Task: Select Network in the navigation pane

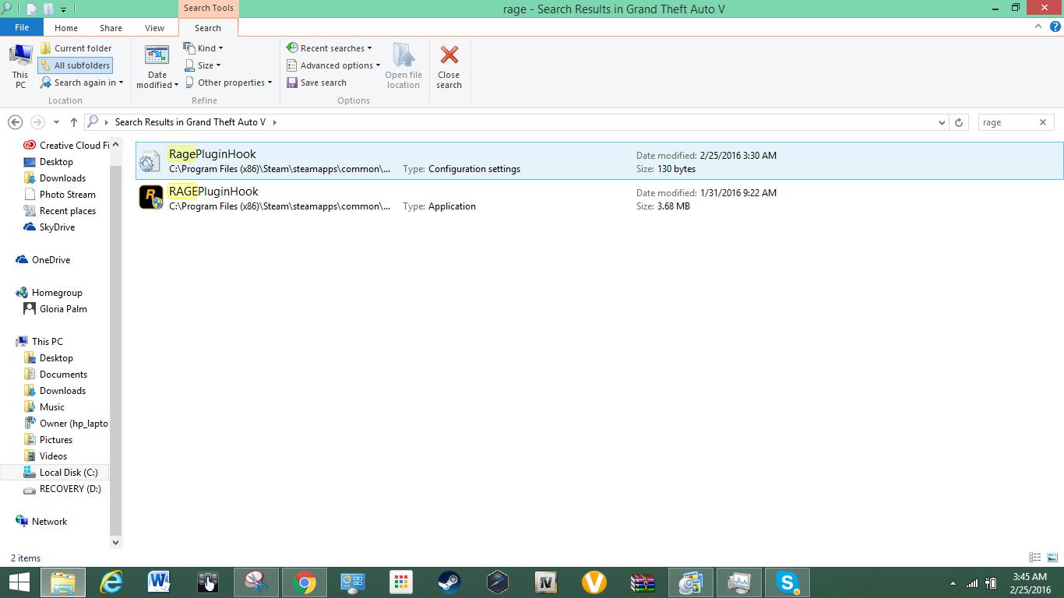Action: click(41, 521)
